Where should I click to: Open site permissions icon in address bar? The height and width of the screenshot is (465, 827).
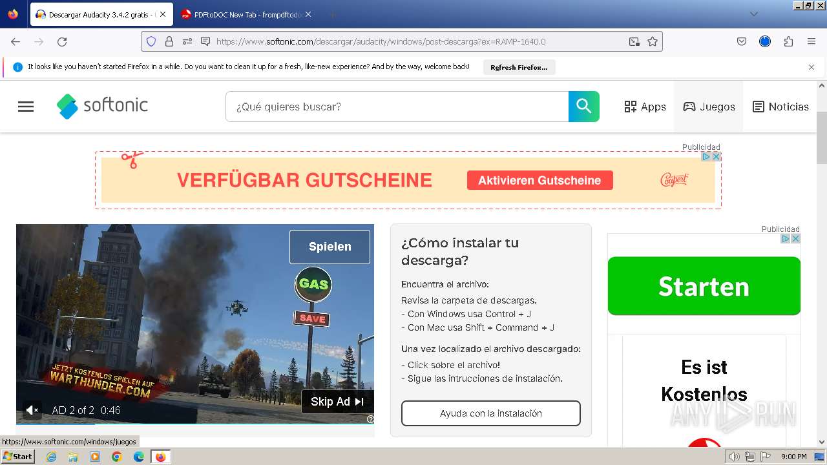click(187, 41)
